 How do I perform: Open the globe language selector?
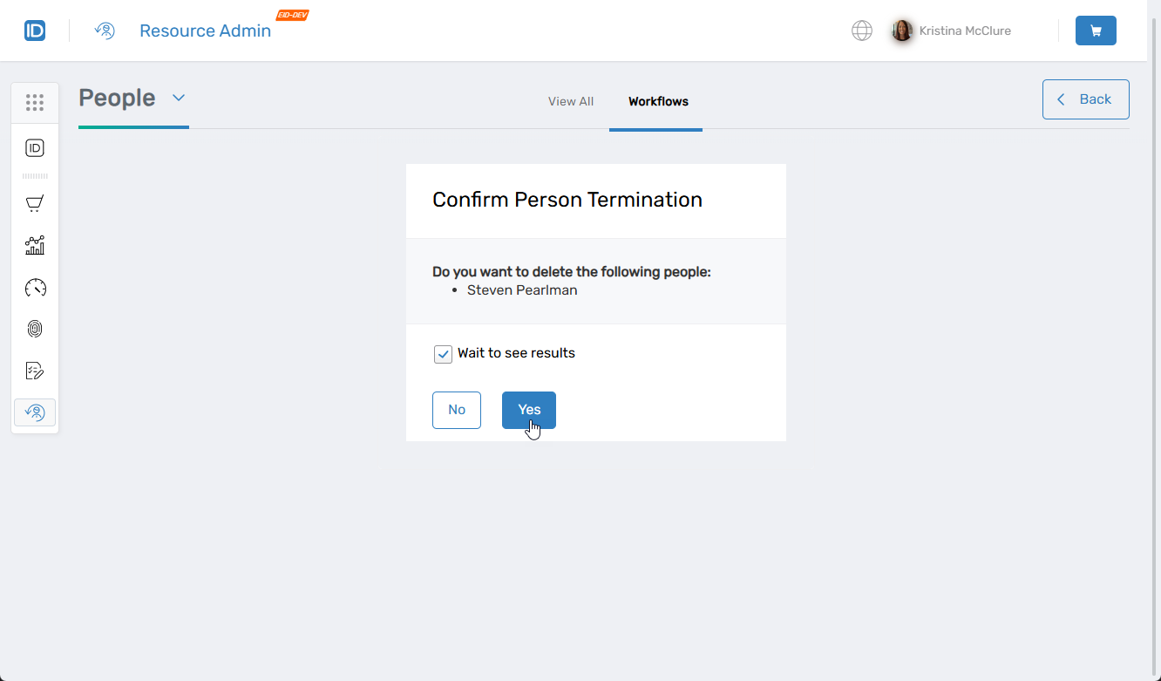[x=861, y=30]
